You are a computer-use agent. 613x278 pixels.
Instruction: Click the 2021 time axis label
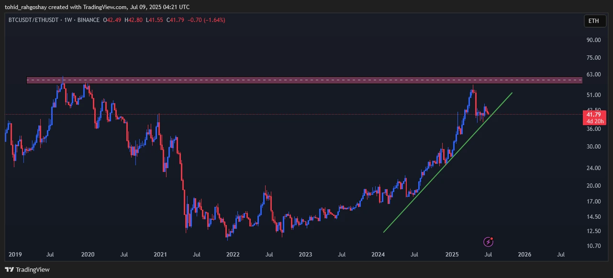tap(160, 255)
